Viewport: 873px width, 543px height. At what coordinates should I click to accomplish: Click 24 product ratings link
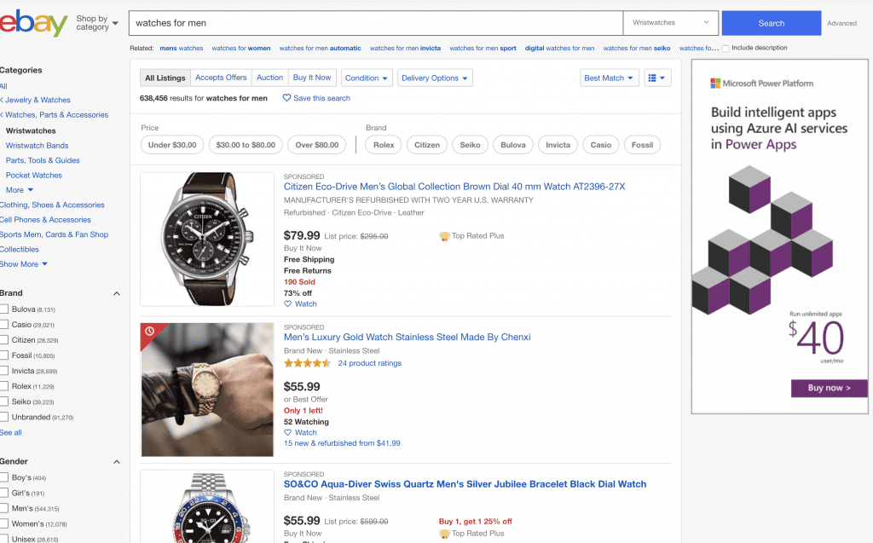click(x=370, y=363)
